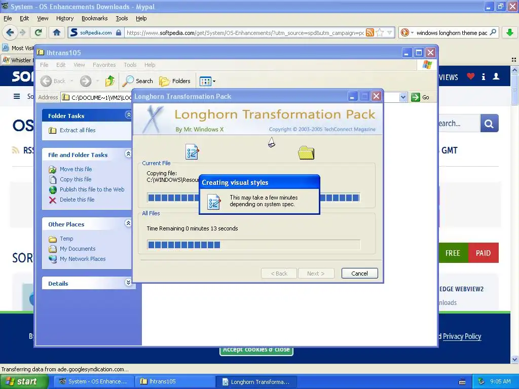This screenshot has width=519, height=389.
Task: Click the browser search text field
Action: (452, 33)
